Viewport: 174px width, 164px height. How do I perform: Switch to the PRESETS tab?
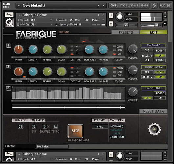126,32
